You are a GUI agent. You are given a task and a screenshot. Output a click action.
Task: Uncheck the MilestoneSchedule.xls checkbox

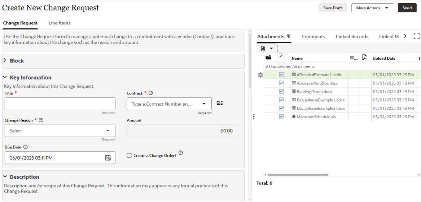(281, 117)
